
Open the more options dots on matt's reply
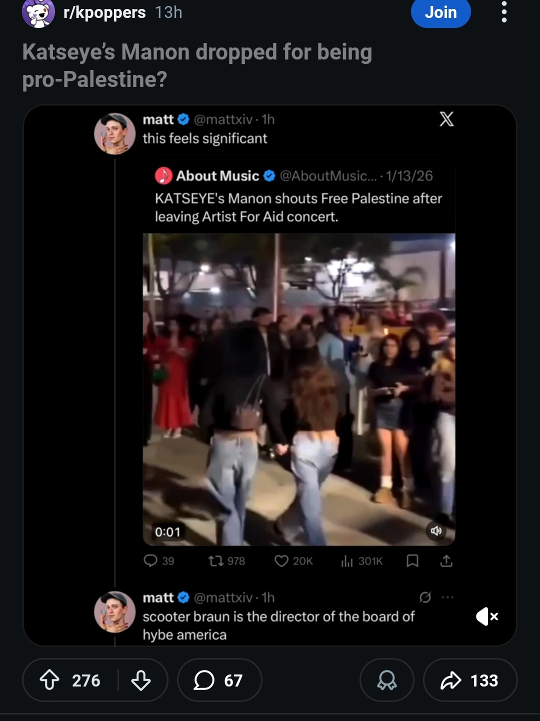coord(447,597)
